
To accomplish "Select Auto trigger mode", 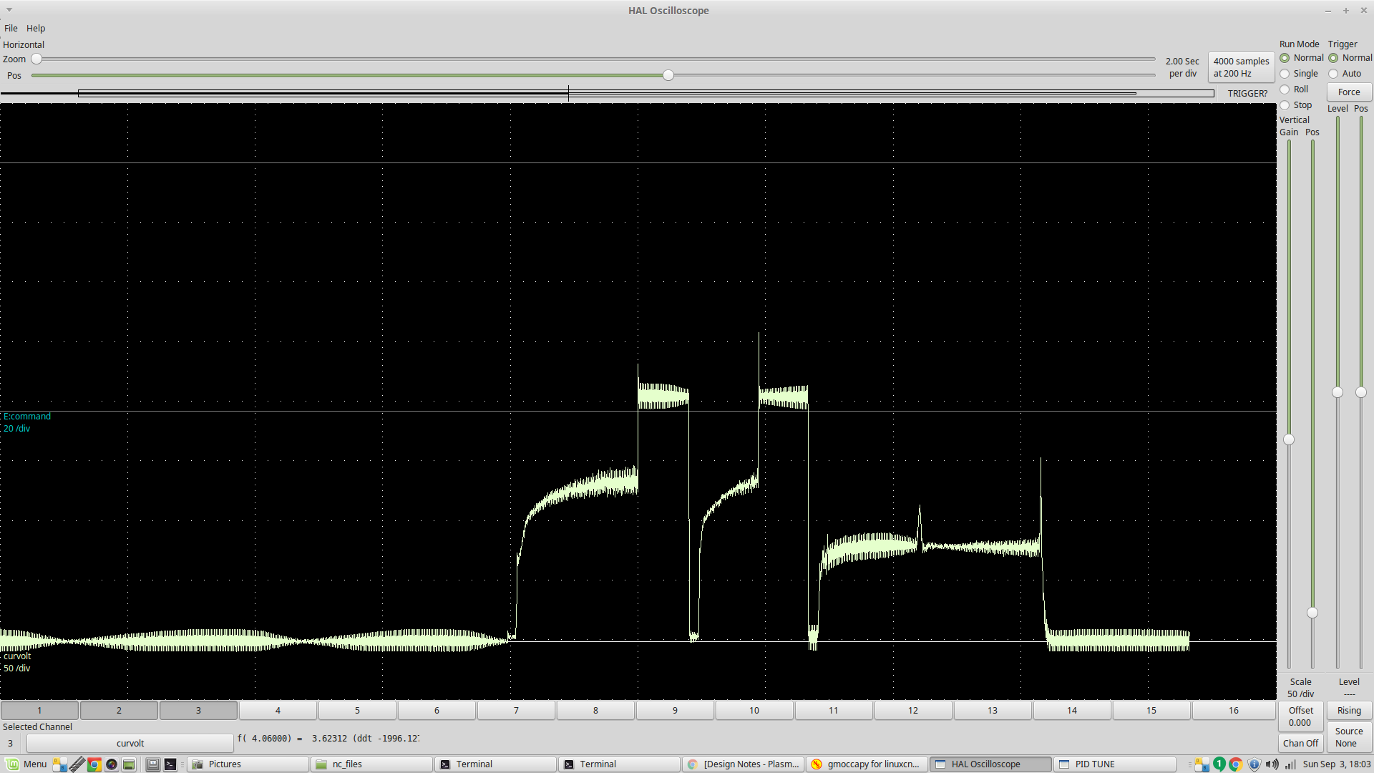I will pos(1345,74).
